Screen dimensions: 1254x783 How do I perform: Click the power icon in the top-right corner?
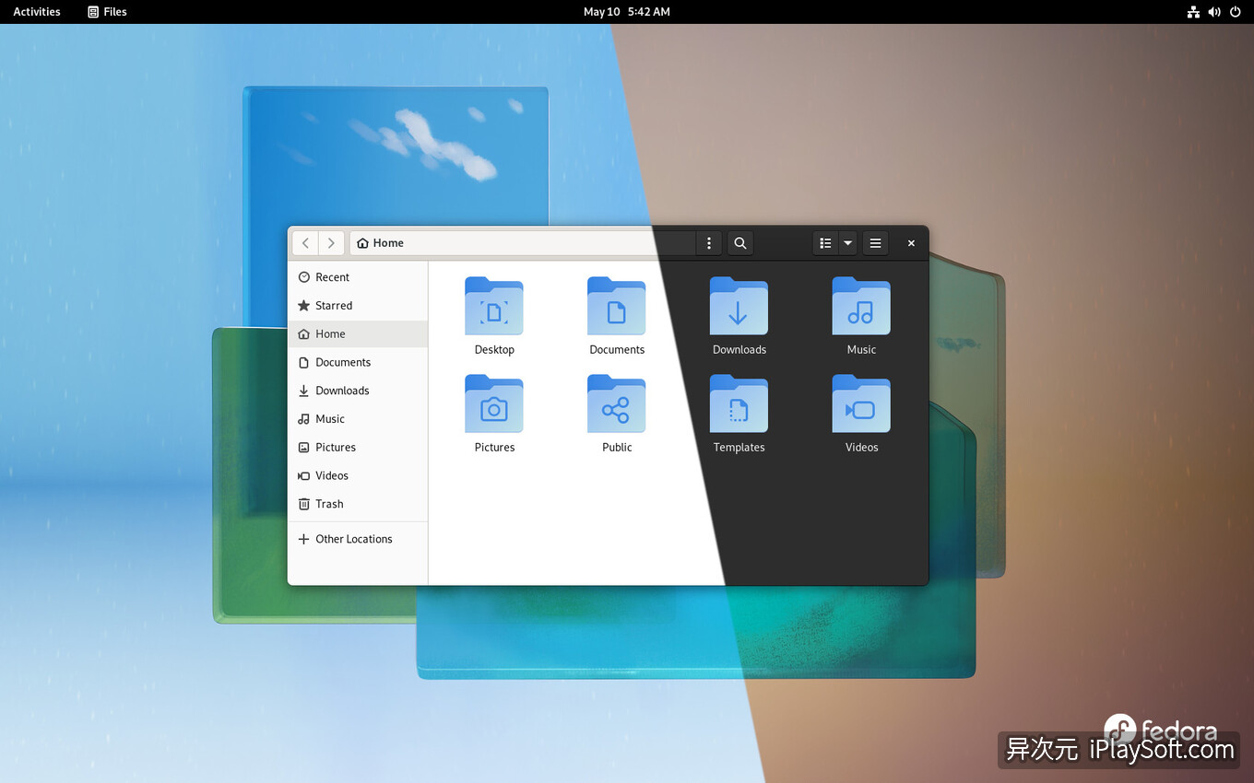[1236, 12]
